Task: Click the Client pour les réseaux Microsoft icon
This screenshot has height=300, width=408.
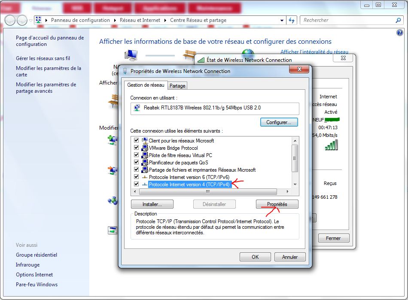Action: coord(145,140)
